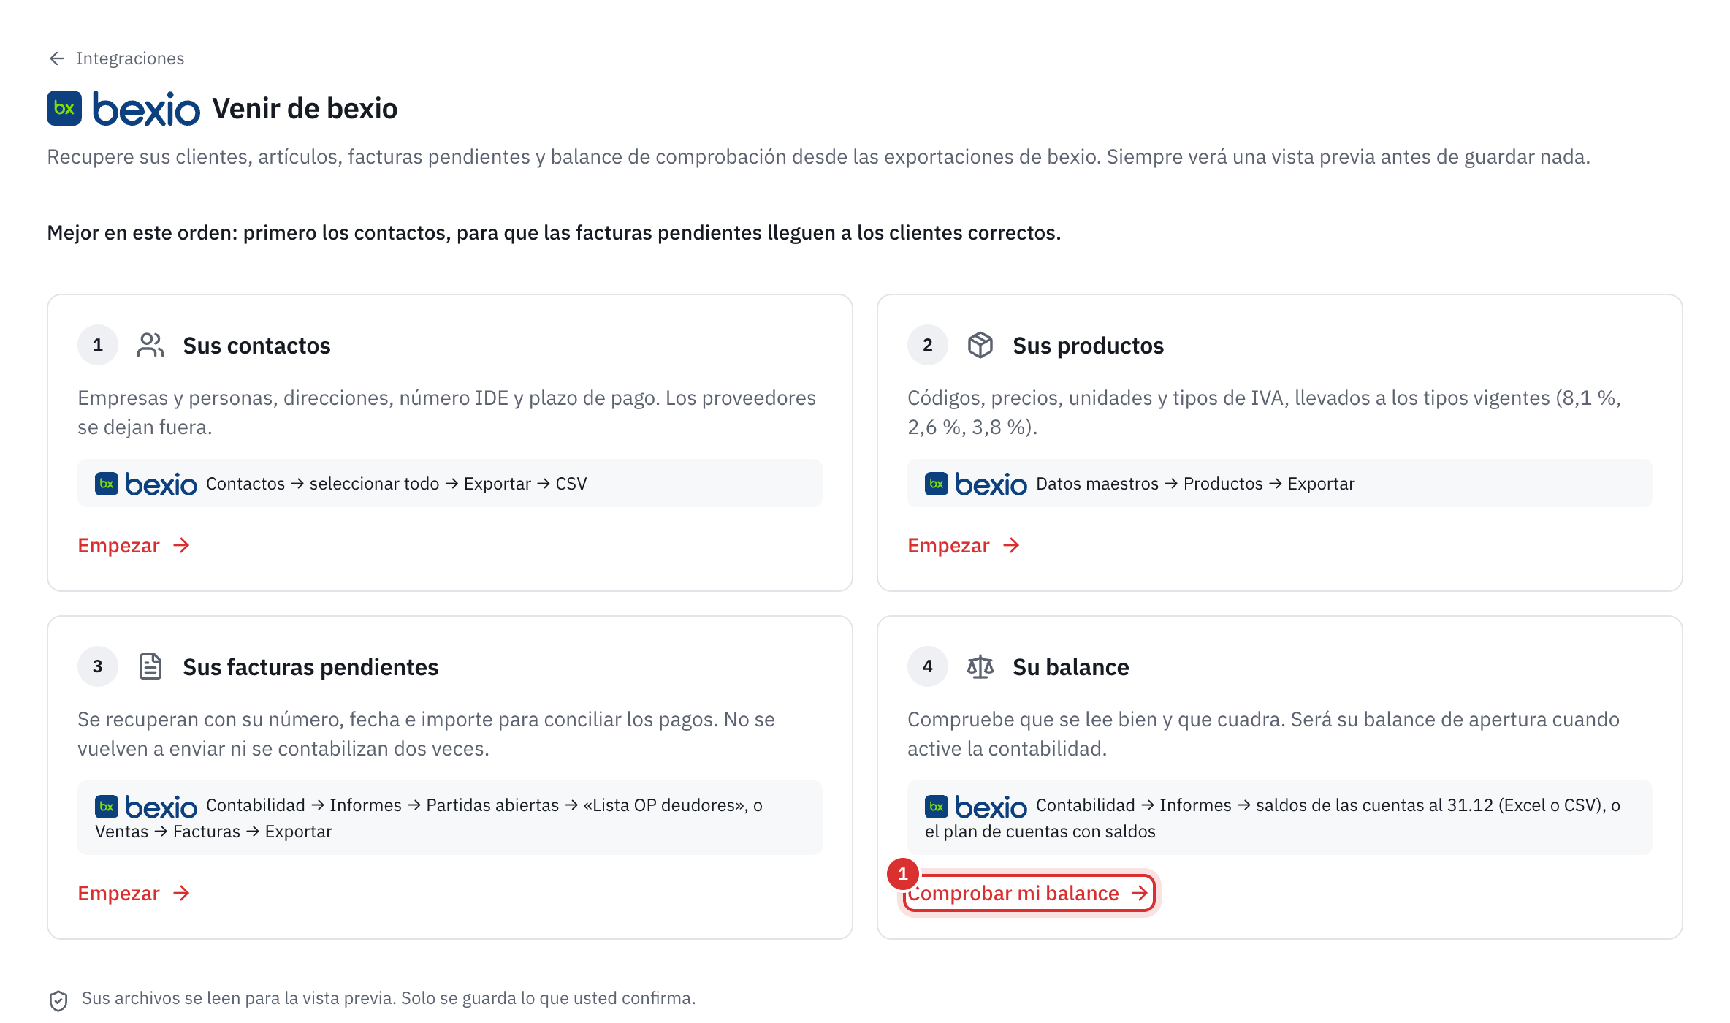
Task: Click 'Empresas y personas, direcciones' description
Action: click(x=447, y=412)
